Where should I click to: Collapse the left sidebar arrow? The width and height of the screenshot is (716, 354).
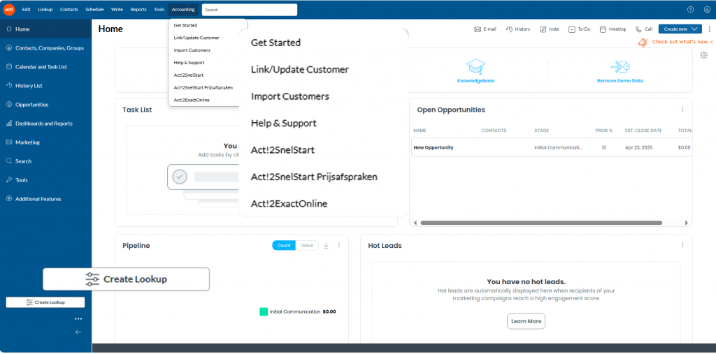(x=78, y=332)
